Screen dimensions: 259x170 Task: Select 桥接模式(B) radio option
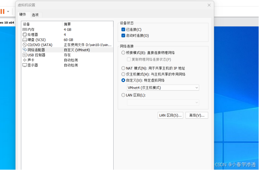(x=123, y=53)
